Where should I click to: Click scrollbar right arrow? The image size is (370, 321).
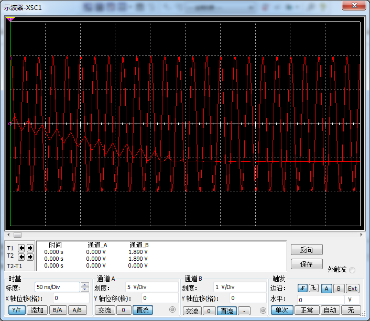click(x=361, y=235)
